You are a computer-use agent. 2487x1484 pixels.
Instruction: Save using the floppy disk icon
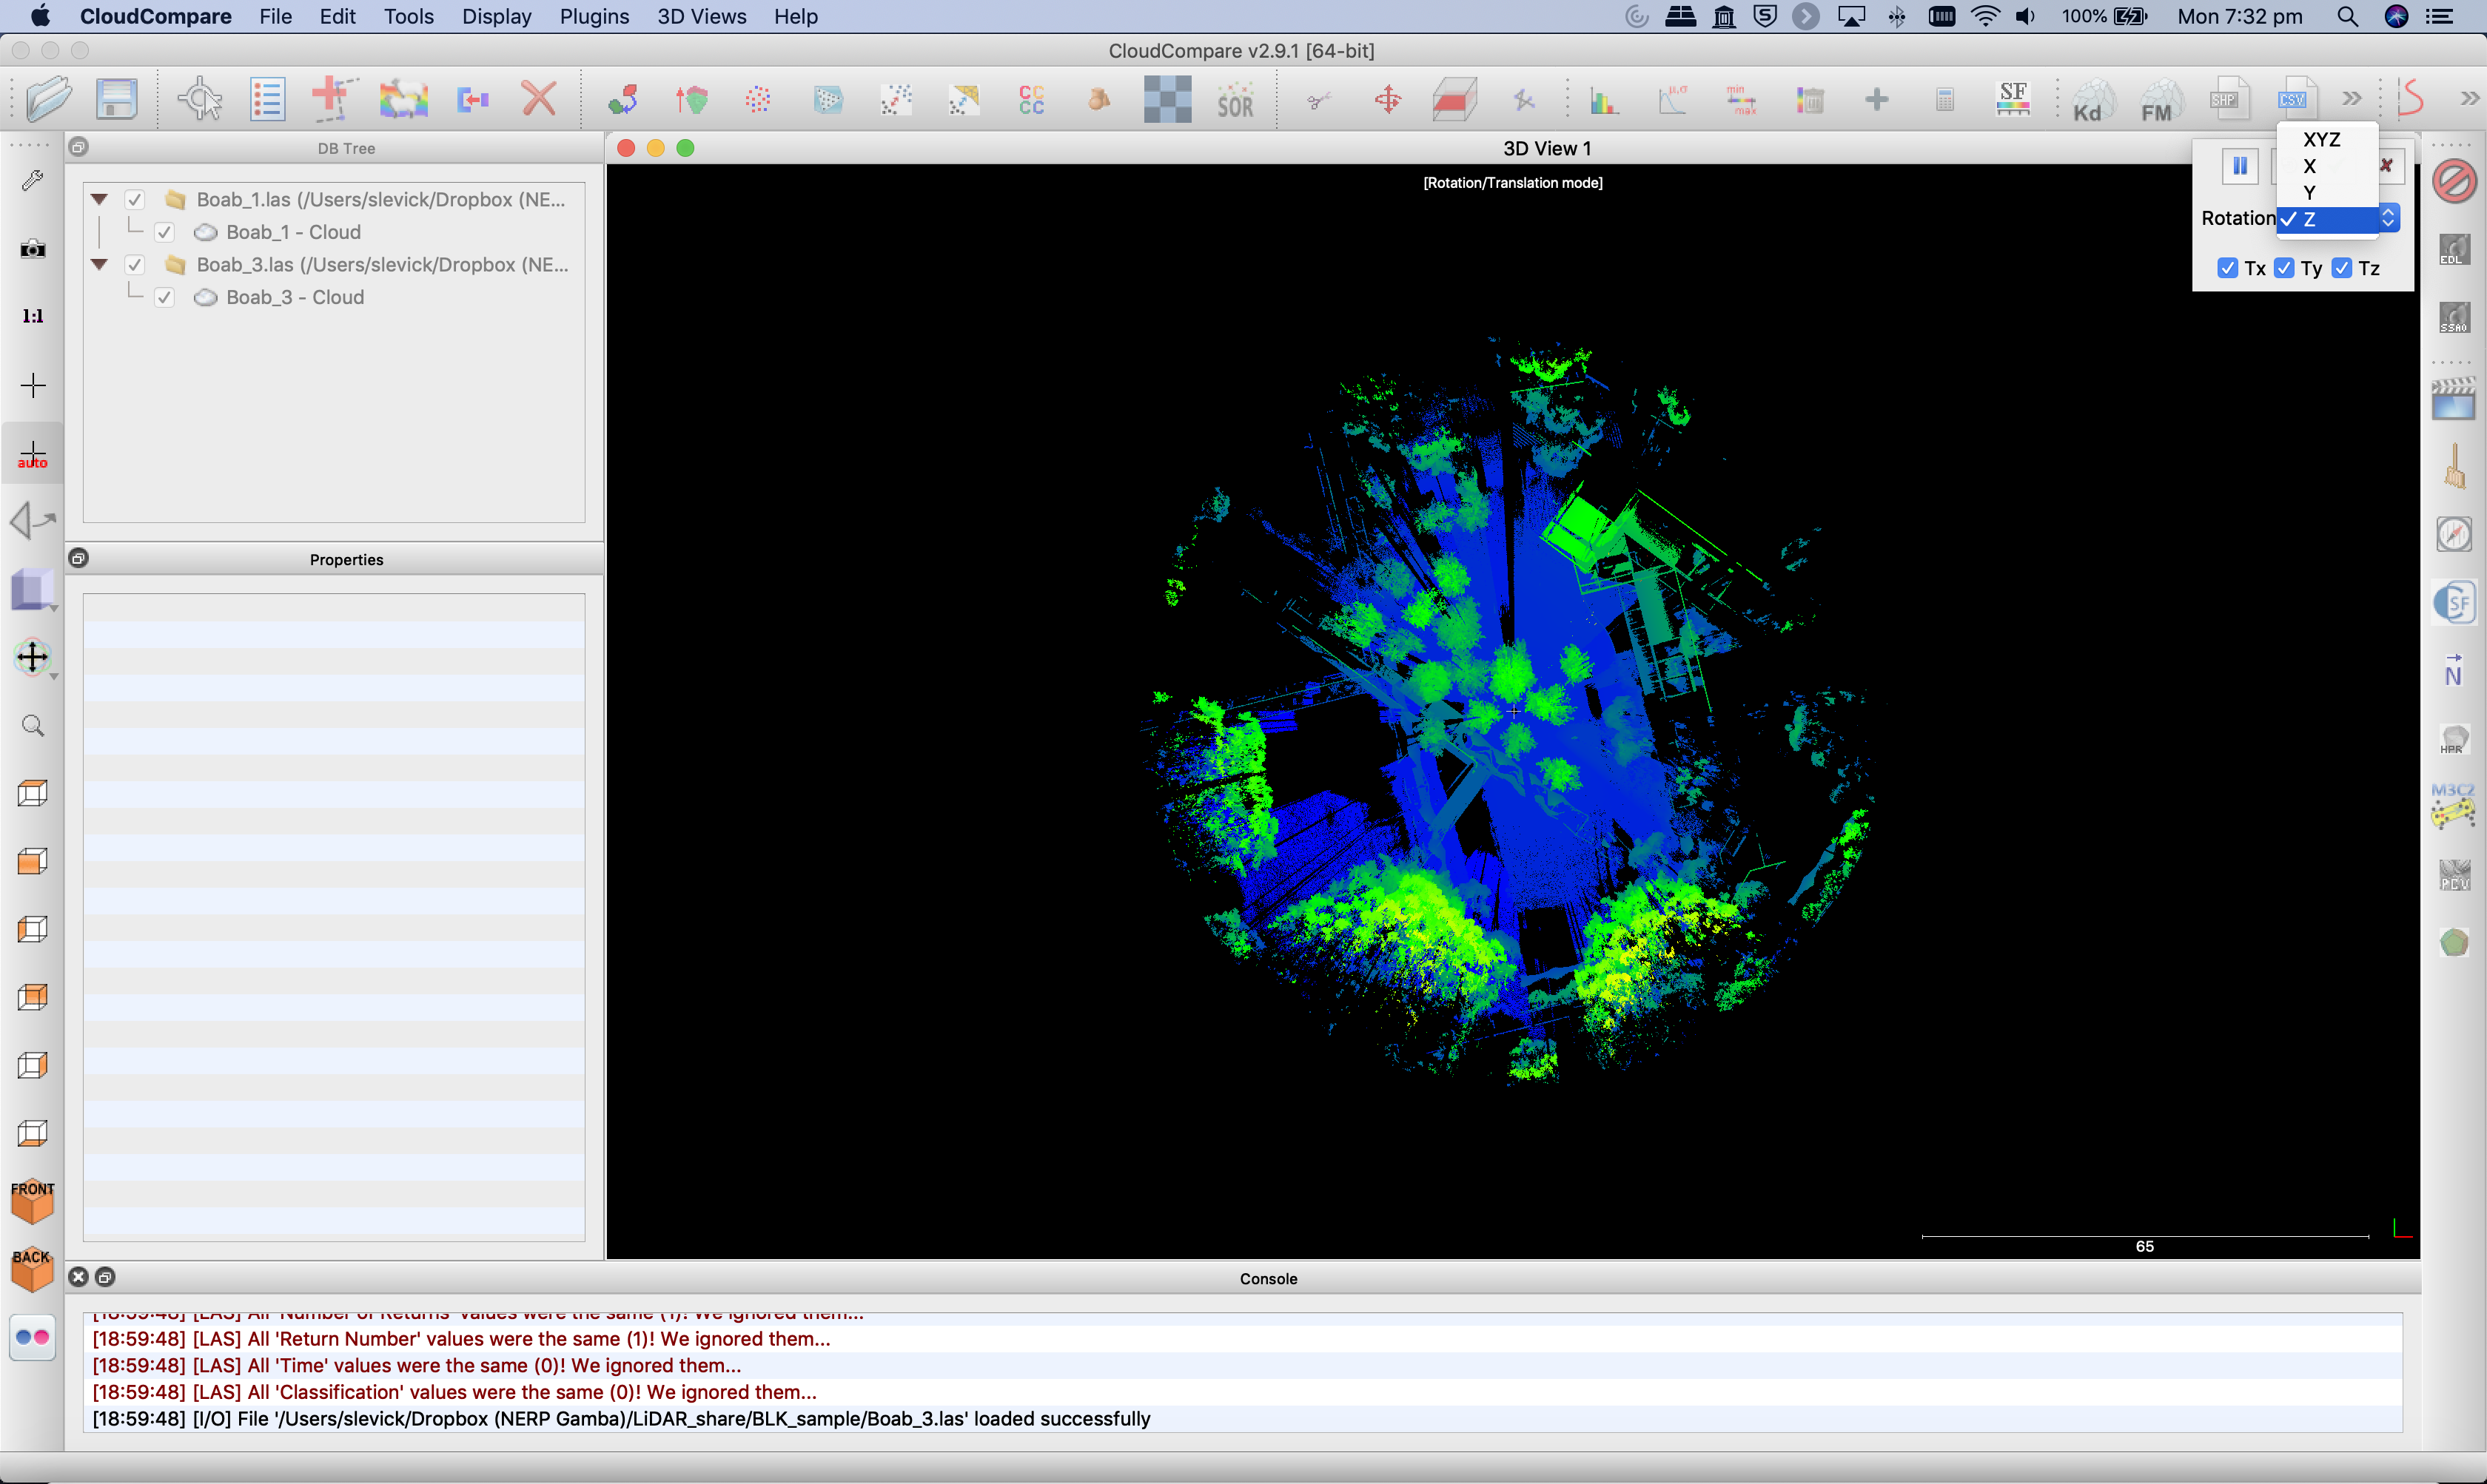[116, 99]
